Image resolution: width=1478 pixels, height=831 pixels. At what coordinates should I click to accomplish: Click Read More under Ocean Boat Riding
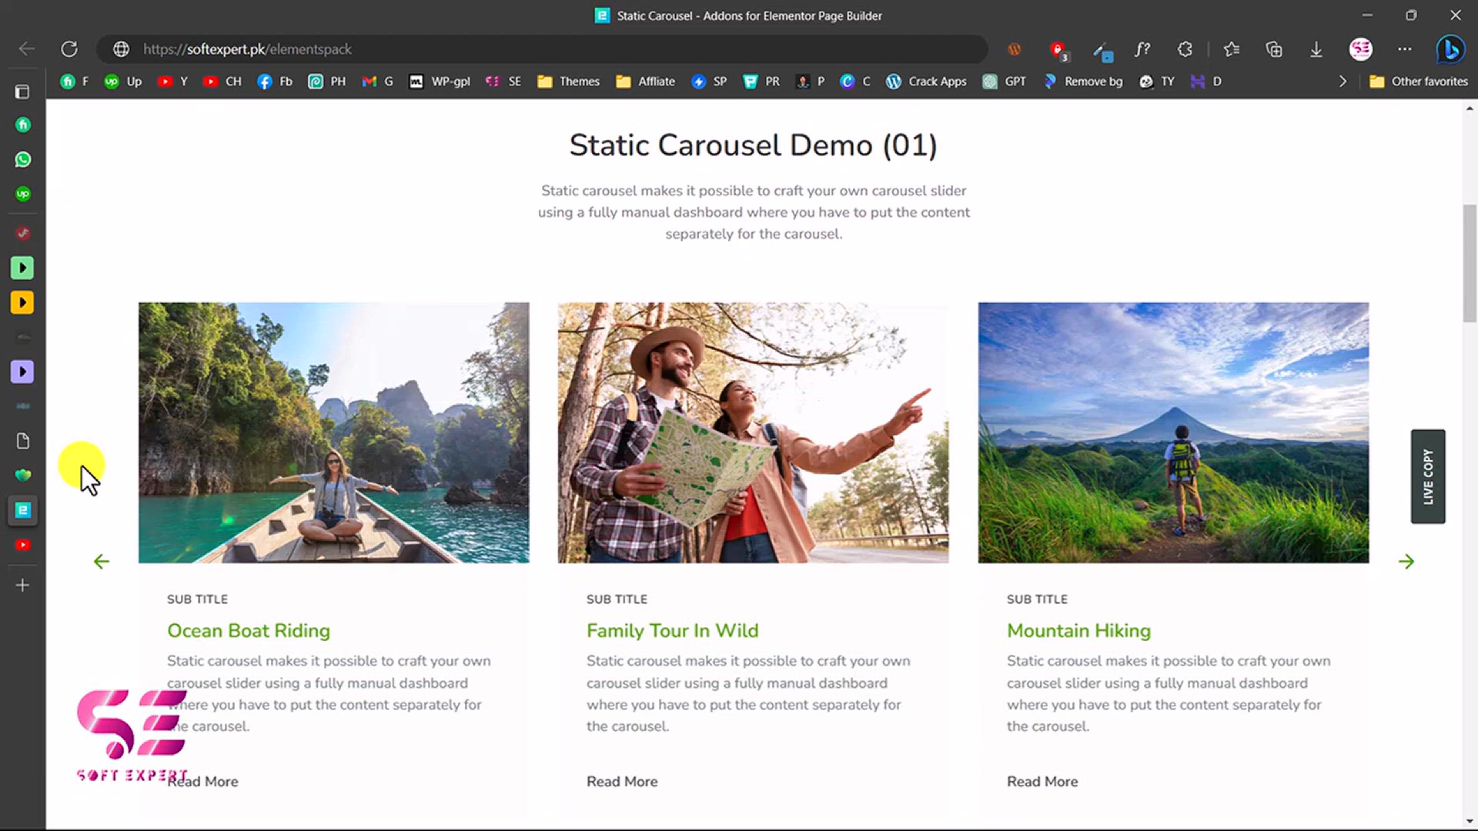coord(202,782)
